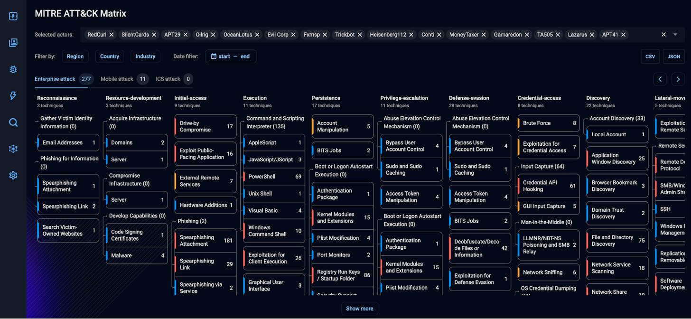
Task: Export matrix as CSV
Action: point(650,56)
